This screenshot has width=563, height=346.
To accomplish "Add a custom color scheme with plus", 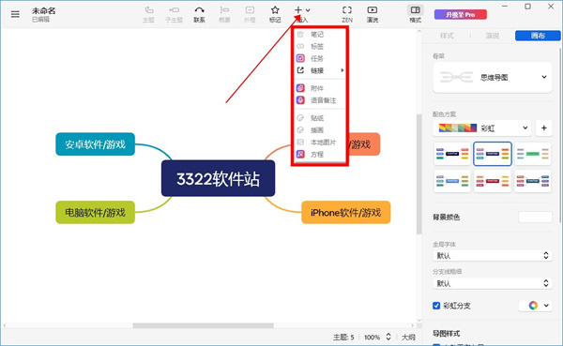I will 543,128.
